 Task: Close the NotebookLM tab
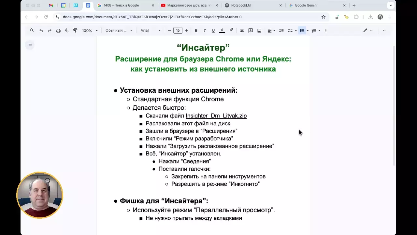point(280,5)
